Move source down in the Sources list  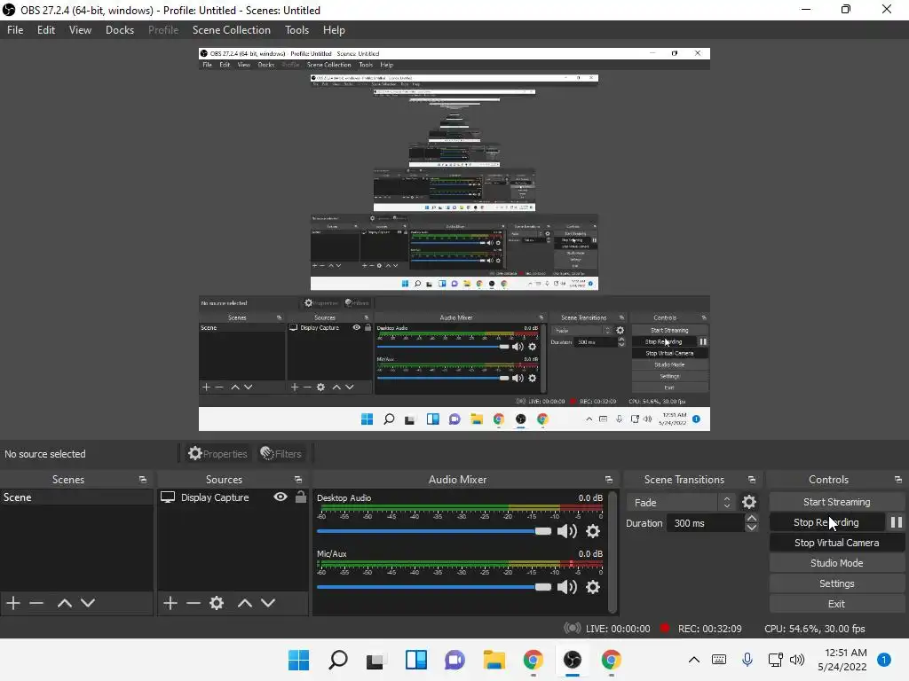(268, 603)
